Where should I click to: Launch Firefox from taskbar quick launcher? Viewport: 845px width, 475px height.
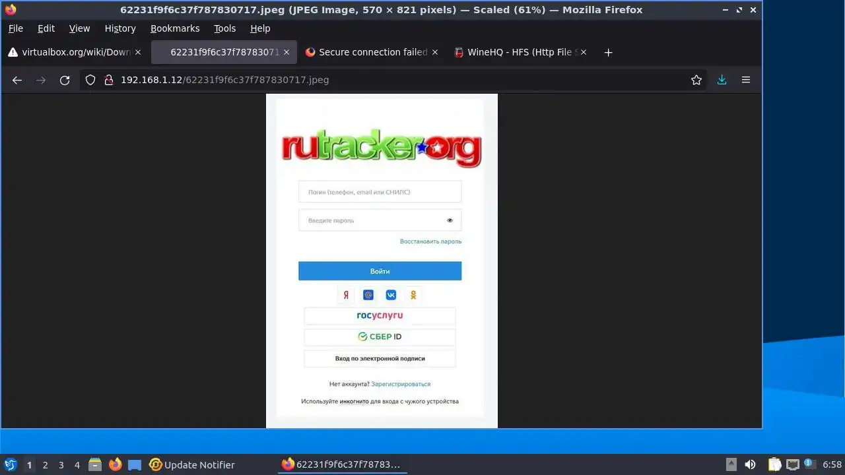coord(115,464)
